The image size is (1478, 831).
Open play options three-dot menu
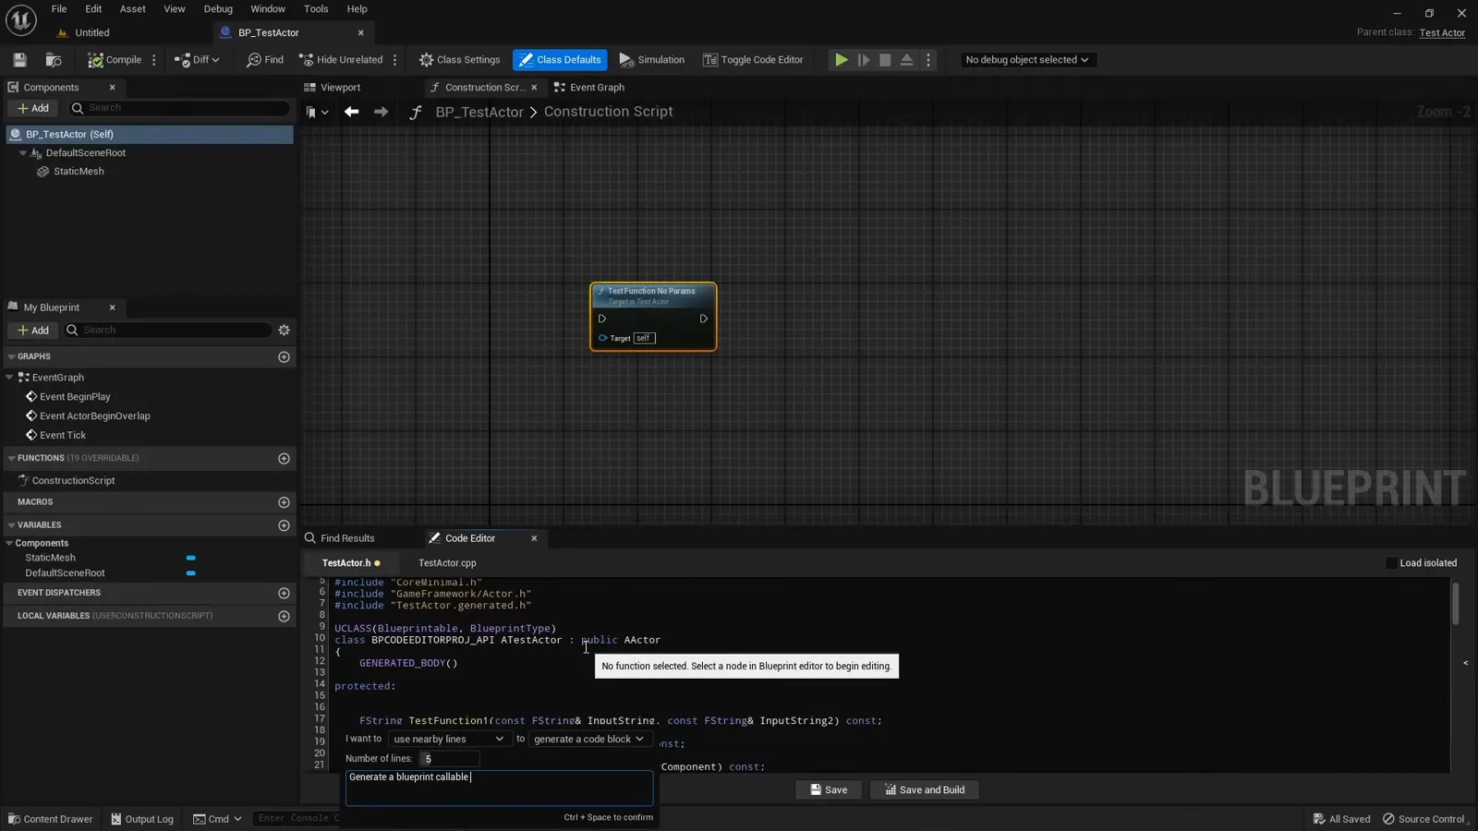point(928,60)
